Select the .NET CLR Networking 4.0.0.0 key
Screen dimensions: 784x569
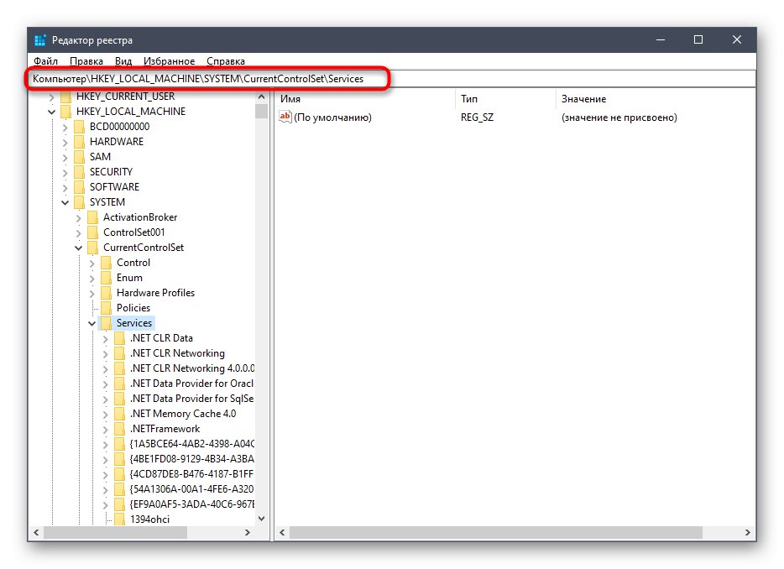pyautogui.click(x=192, y=368)
